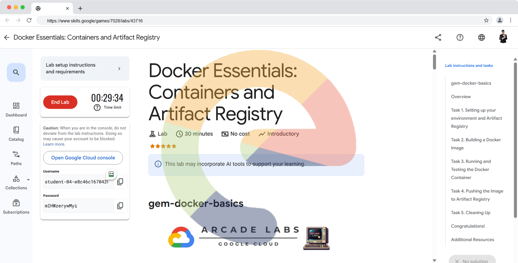Follow the Learn more link
Image resolution: width=518 pixels, height=263 pixels.
54,144
